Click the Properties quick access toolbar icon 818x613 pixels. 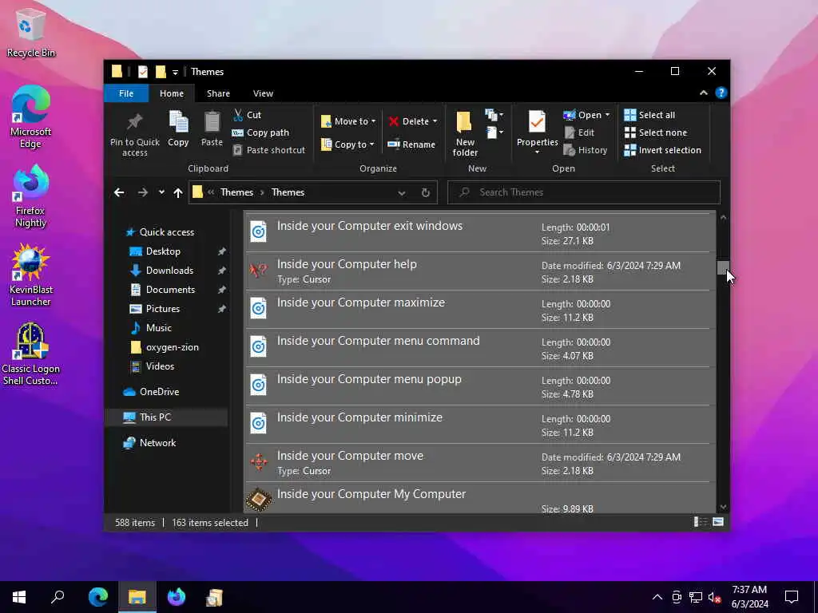pos(142,72)
